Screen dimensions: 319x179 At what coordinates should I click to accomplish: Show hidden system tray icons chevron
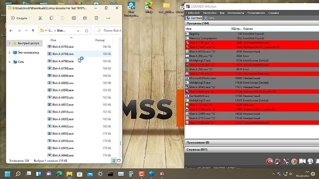[273, 174]
